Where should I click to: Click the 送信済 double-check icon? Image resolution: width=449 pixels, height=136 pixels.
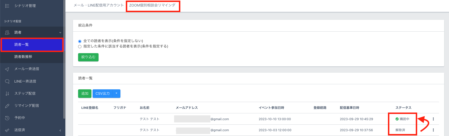7,130
